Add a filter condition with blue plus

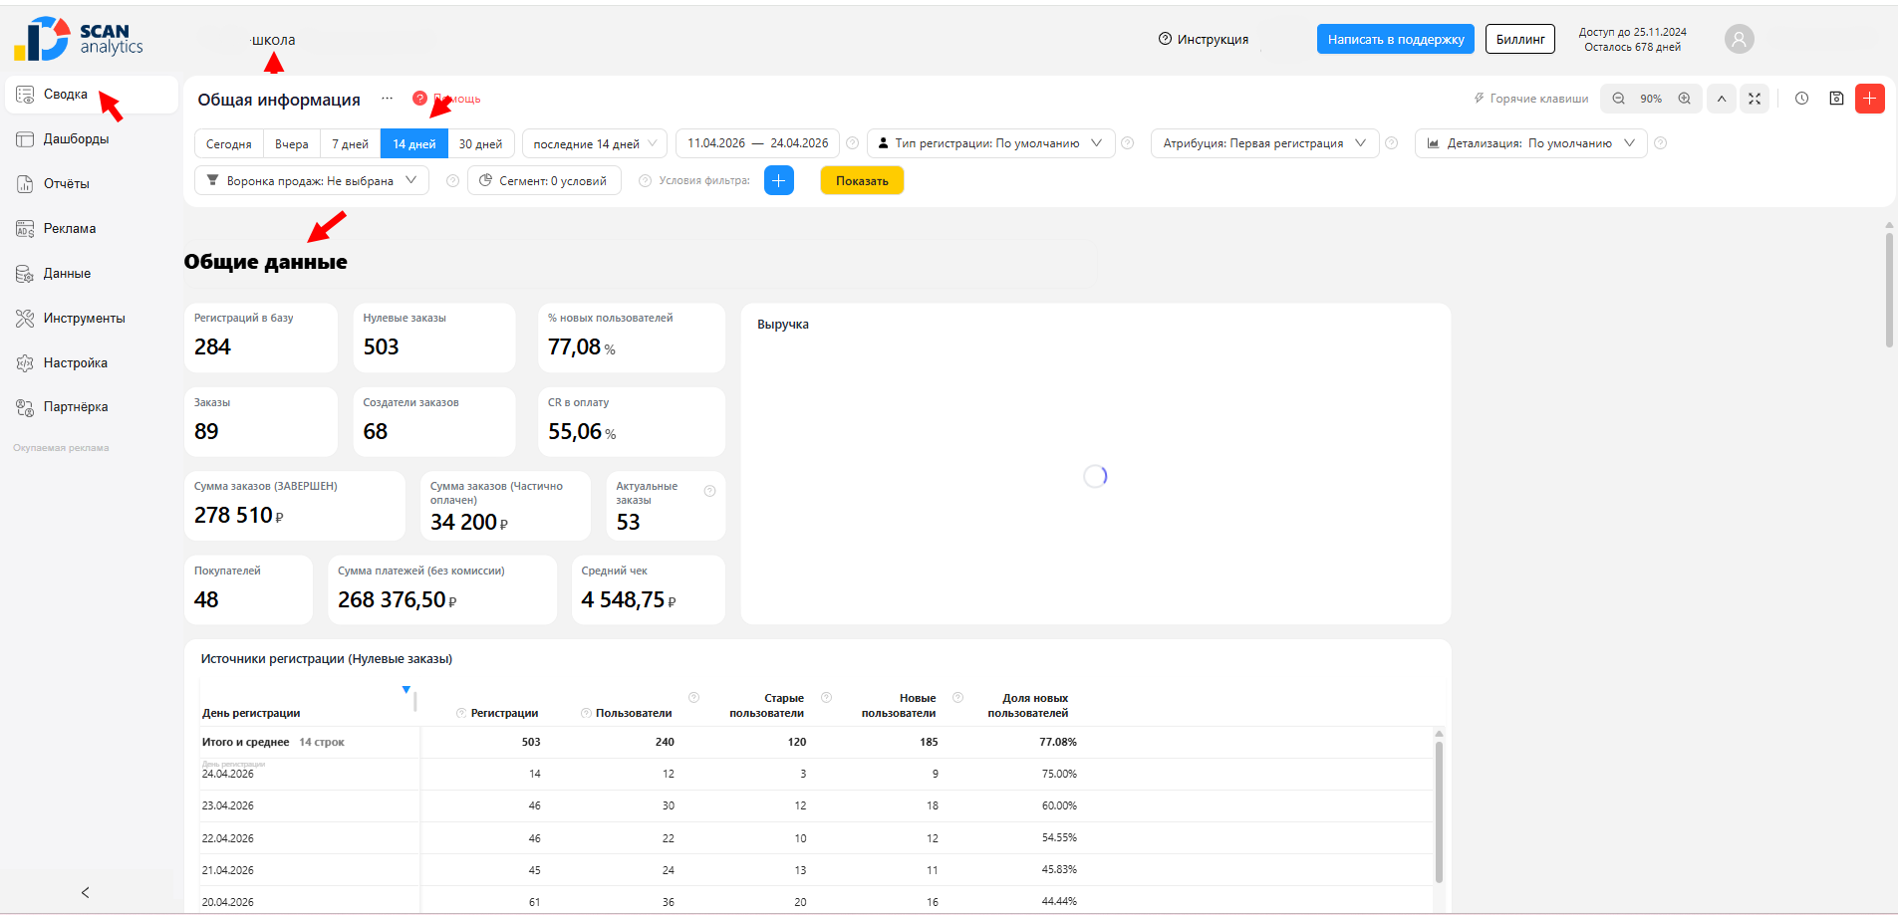click(x=779, y=180)
